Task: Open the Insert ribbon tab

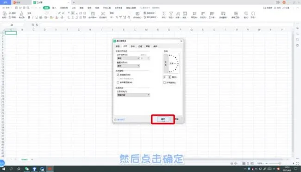Action: click(x=54, y=8)
